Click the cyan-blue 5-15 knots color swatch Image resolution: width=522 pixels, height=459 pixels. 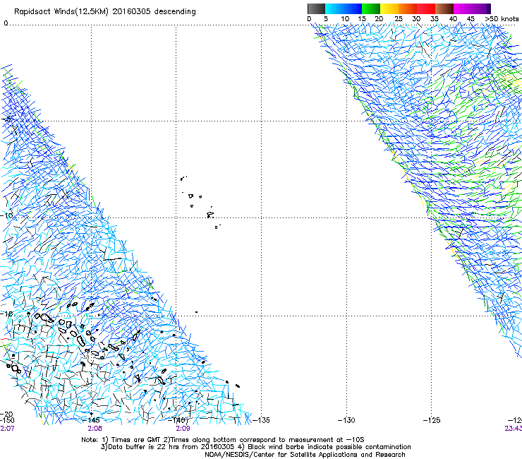pos(344,8)
